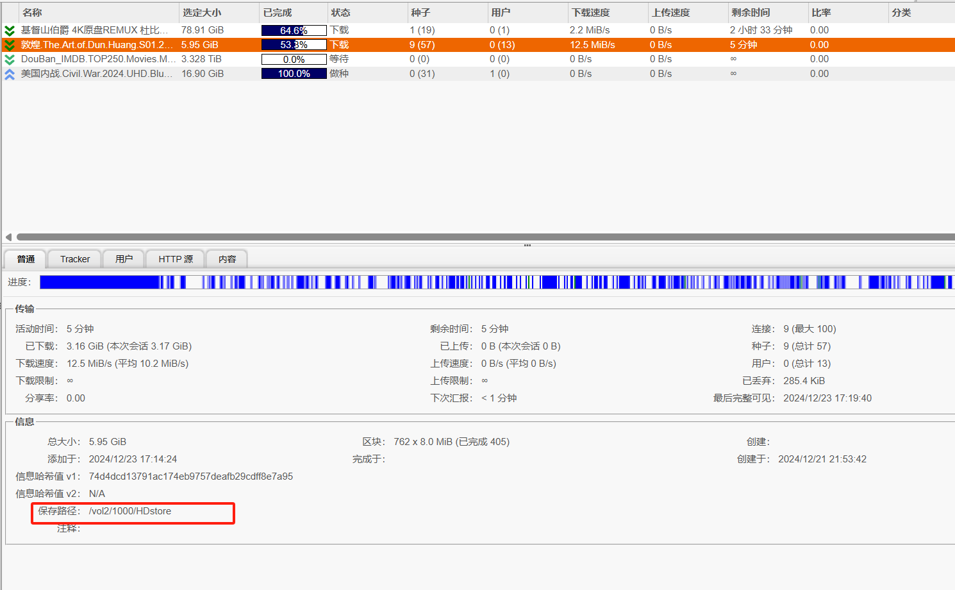The width and height of the screenshot is (955, 590).
Task: Click the downloading icon of 敦煌 torrent
Action: click(10, 45)
